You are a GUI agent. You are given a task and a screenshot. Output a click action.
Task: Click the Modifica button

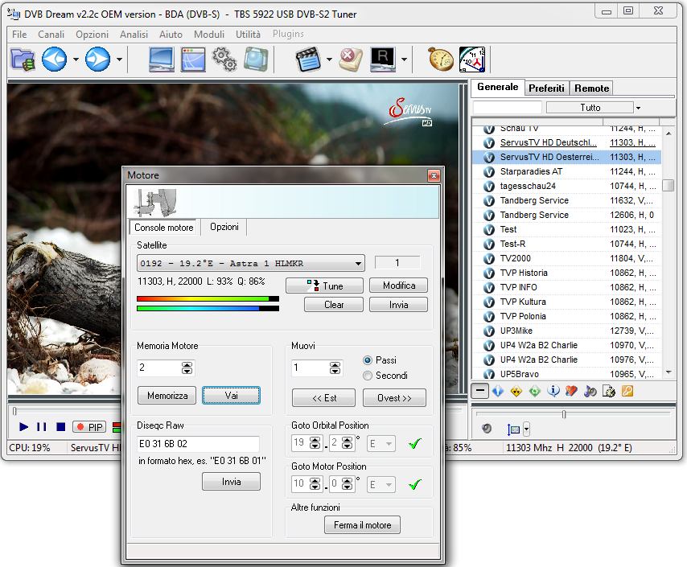click(x=399, y=286)
